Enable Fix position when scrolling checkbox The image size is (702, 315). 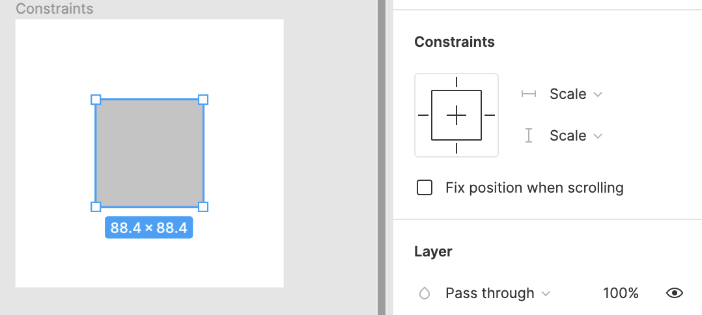(x=425, y=187)
